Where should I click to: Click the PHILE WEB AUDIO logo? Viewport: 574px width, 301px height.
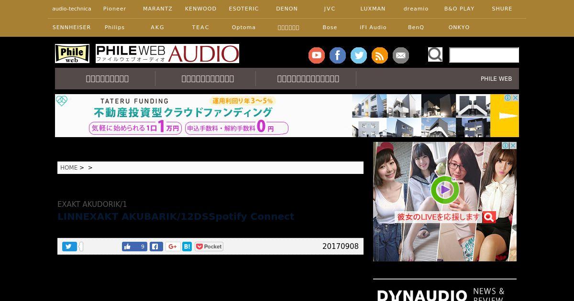point(167,54)
